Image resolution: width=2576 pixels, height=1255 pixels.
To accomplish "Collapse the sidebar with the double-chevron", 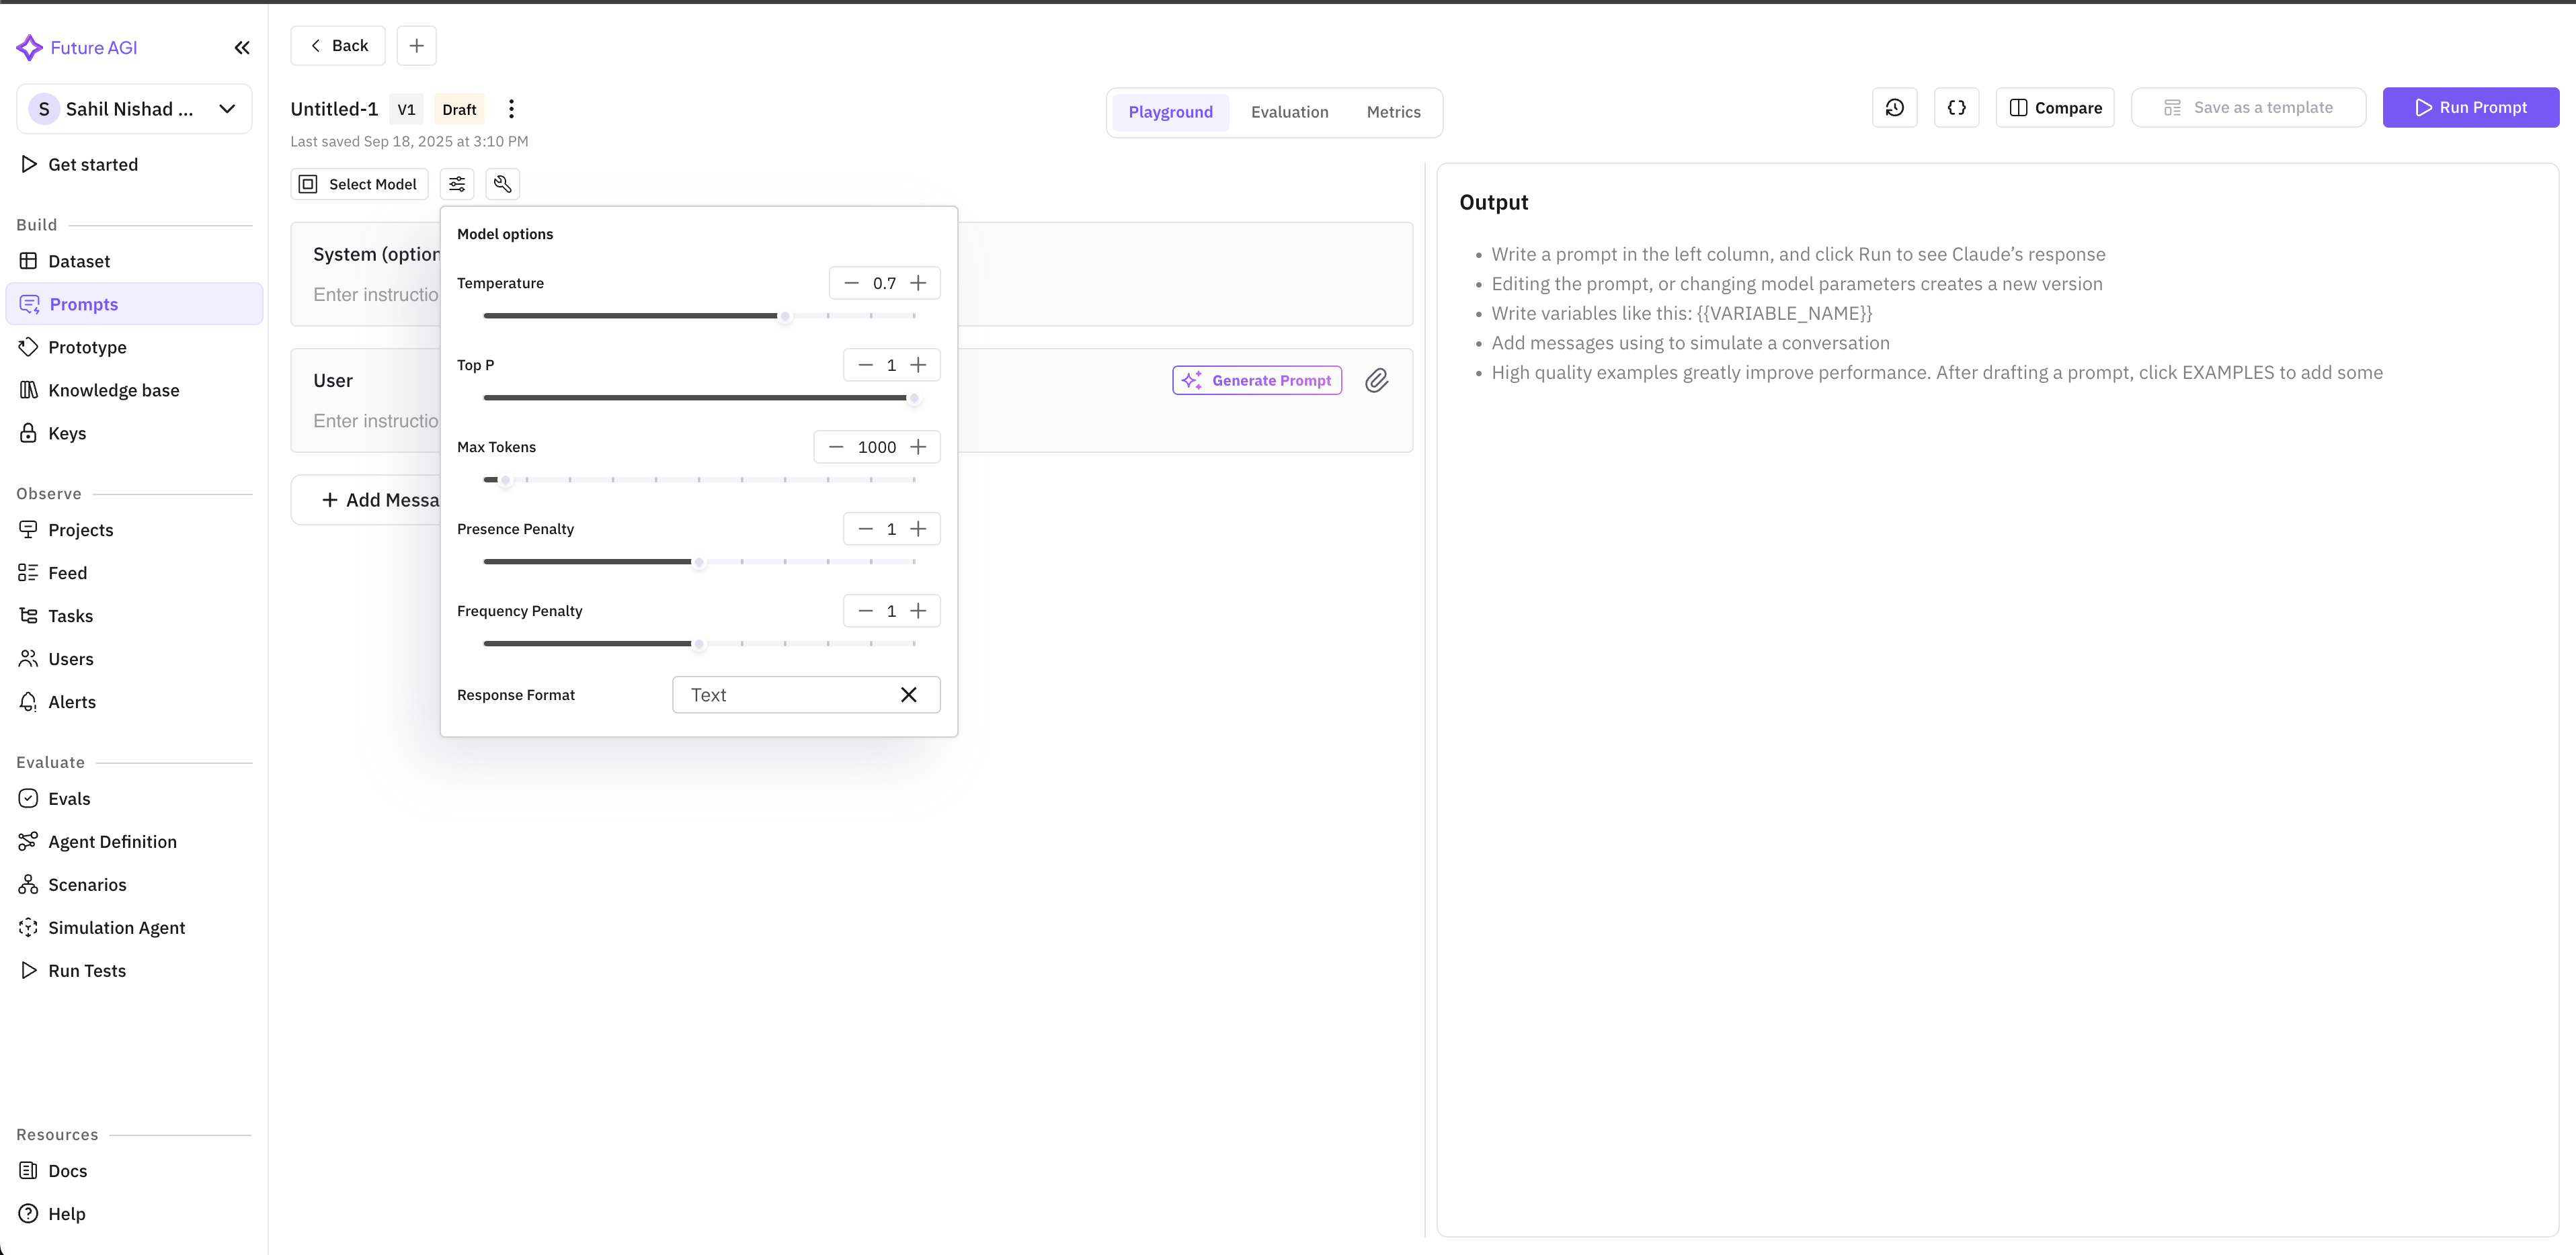I will [x=241, y=47].
